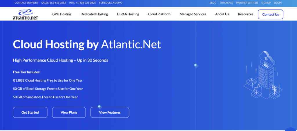Open the Contact Support link
The width and height of the screenshot is (297, 131).
pyautogui.click(x=26, y=3)
